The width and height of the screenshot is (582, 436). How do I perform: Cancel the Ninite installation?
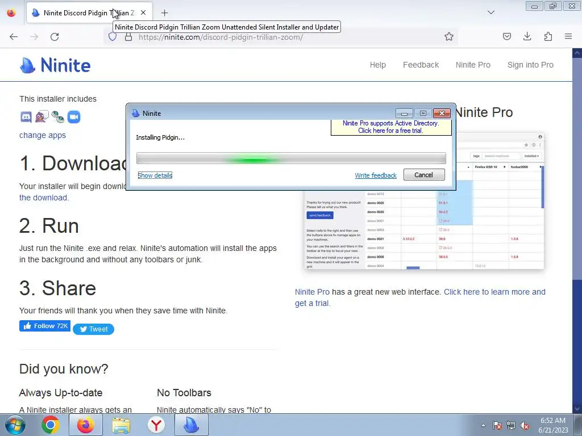point(424,175)
